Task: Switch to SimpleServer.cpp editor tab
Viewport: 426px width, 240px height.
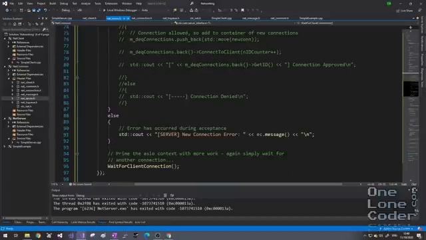Action: point(62,18)
